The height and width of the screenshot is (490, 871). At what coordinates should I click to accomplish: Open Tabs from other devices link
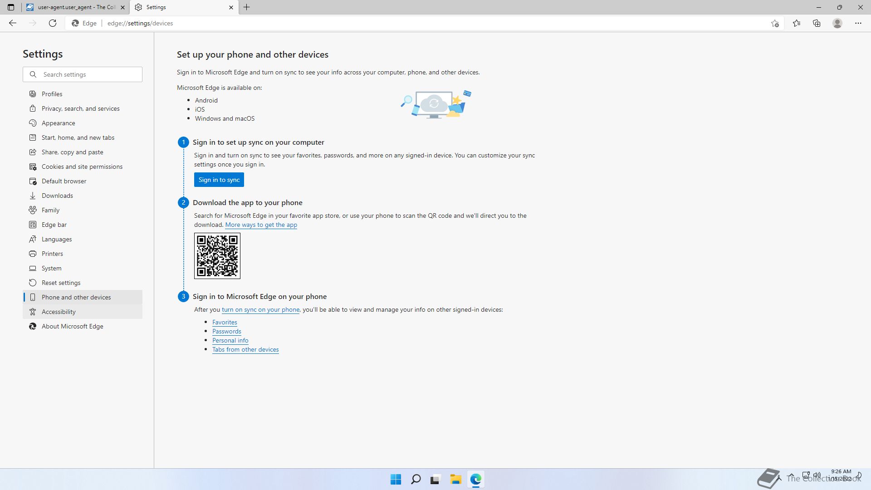[x=245, y=349]
